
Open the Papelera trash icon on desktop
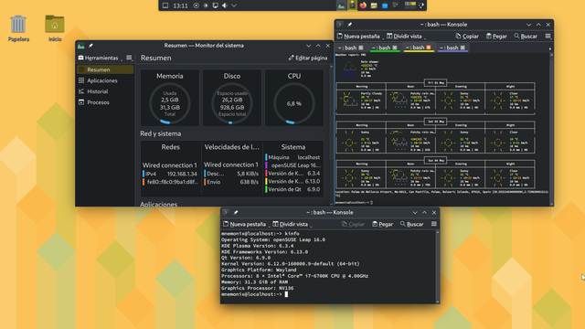18,28
